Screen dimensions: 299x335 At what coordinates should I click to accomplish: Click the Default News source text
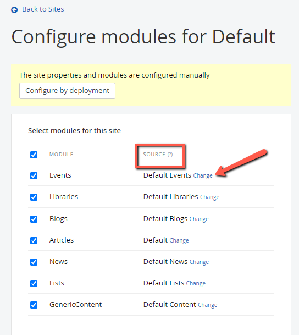coord(165,262)
